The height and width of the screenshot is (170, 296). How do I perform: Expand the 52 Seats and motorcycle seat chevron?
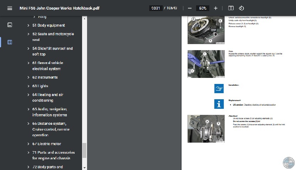click(28, 34)
